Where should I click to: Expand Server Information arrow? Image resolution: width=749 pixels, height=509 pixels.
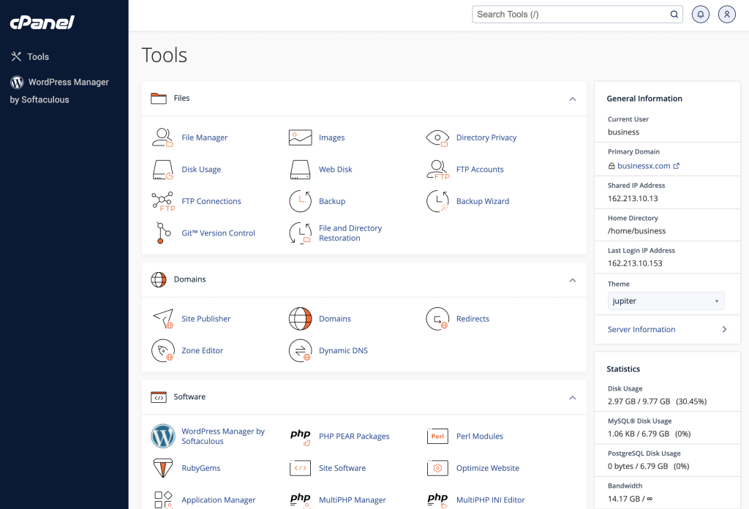[724, 330]
